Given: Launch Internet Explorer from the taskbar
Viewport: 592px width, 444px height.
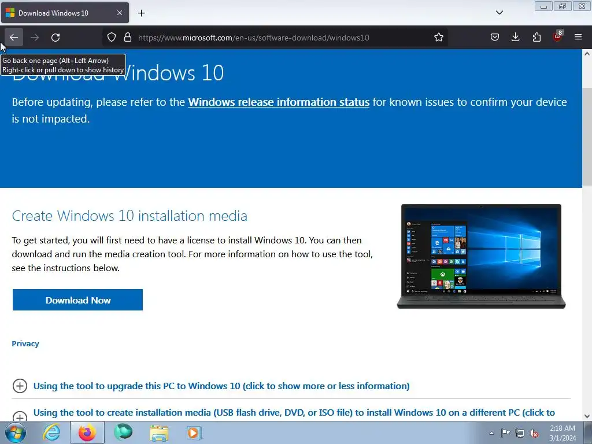Looking at the screenshot, I should (51, 432).
